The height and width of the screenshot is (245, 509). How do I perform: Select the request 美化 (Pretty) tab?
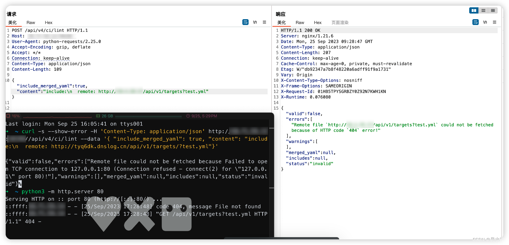click(x=13, y=23)
